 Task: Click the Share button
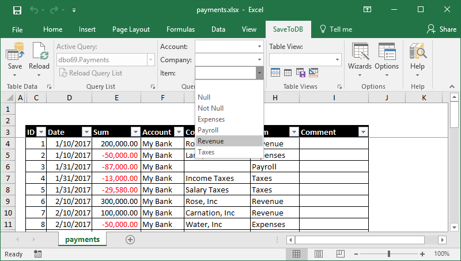coord(441,29)
